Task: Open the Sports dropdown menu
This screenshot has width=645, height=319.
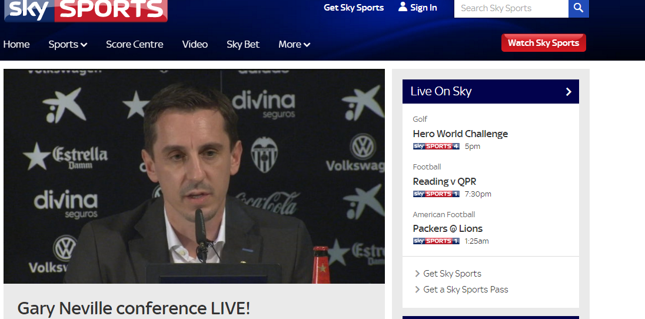Action: (x=68, y=44)
